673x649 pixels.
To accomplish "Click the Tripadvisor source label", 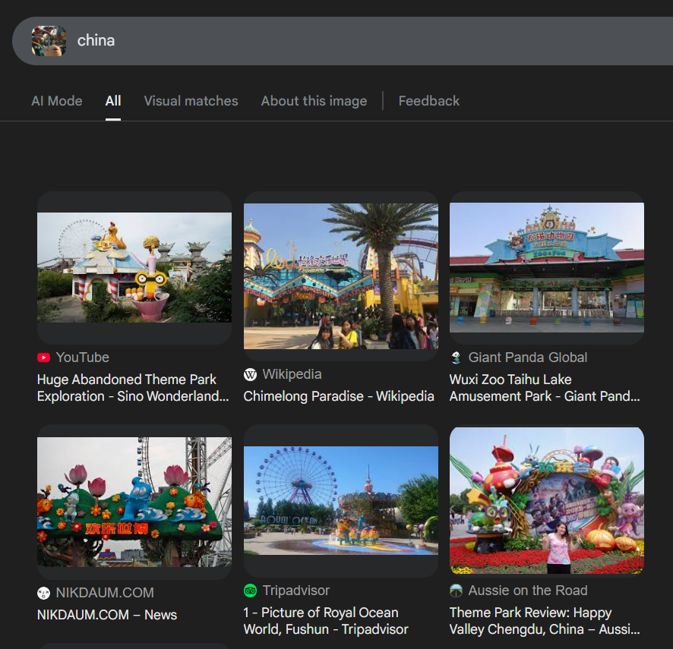I will pos(296,591).
